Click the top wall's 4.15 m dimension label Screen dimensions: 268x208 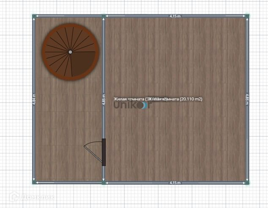[x=175, y=16]
